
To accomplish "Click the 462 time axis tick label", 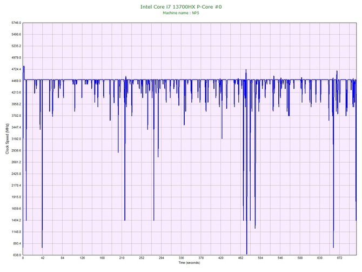I will click(240, 258).
